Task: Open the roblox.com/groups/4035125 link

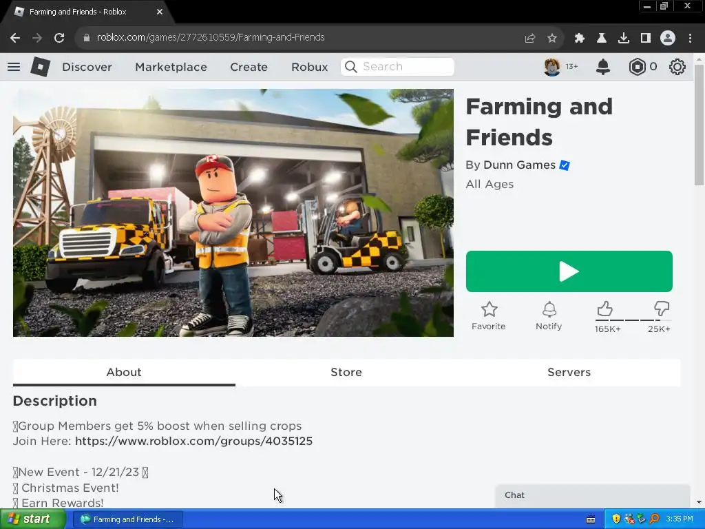Action: coord(193,441)
